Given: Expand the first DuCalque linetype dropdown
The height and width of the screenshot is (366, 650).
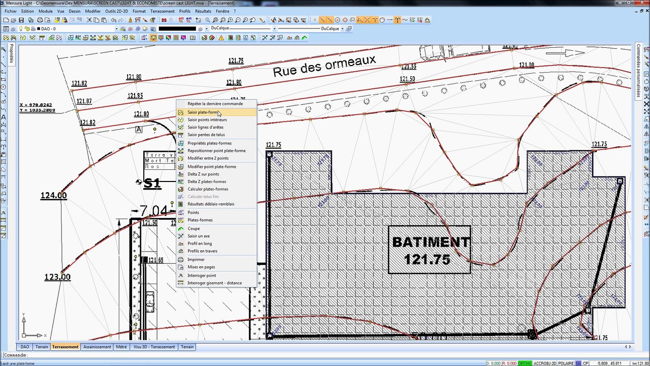Looking at the screenshot, I should pyautogui.click(x=274, y=29).
